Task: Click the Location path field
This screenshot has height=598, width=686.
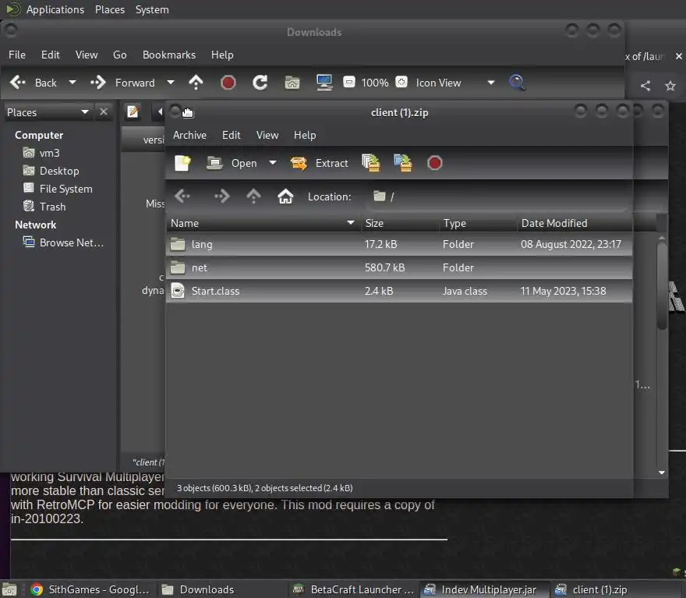Action: [499, 196]
